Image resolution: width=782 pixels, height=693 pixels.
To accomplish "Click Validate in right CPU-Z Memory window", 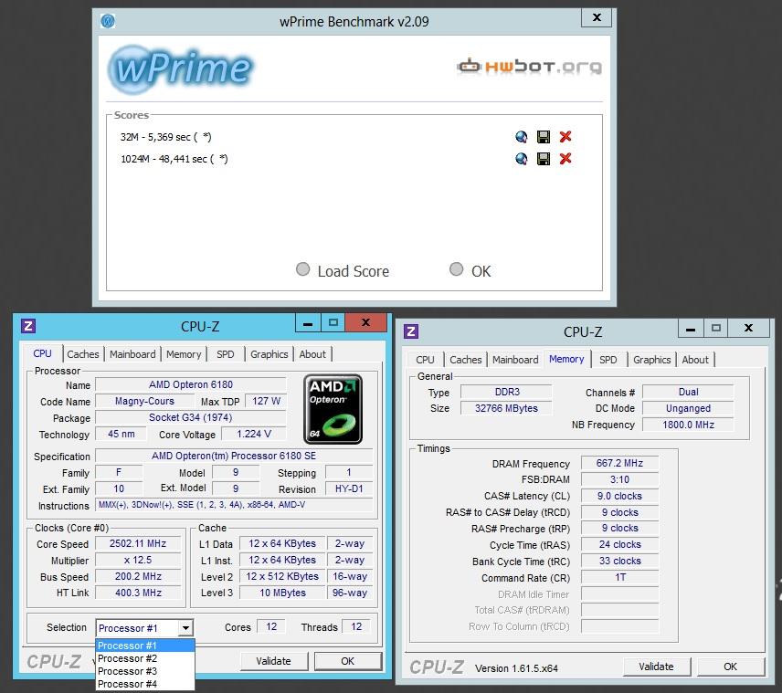I will 656,667.
